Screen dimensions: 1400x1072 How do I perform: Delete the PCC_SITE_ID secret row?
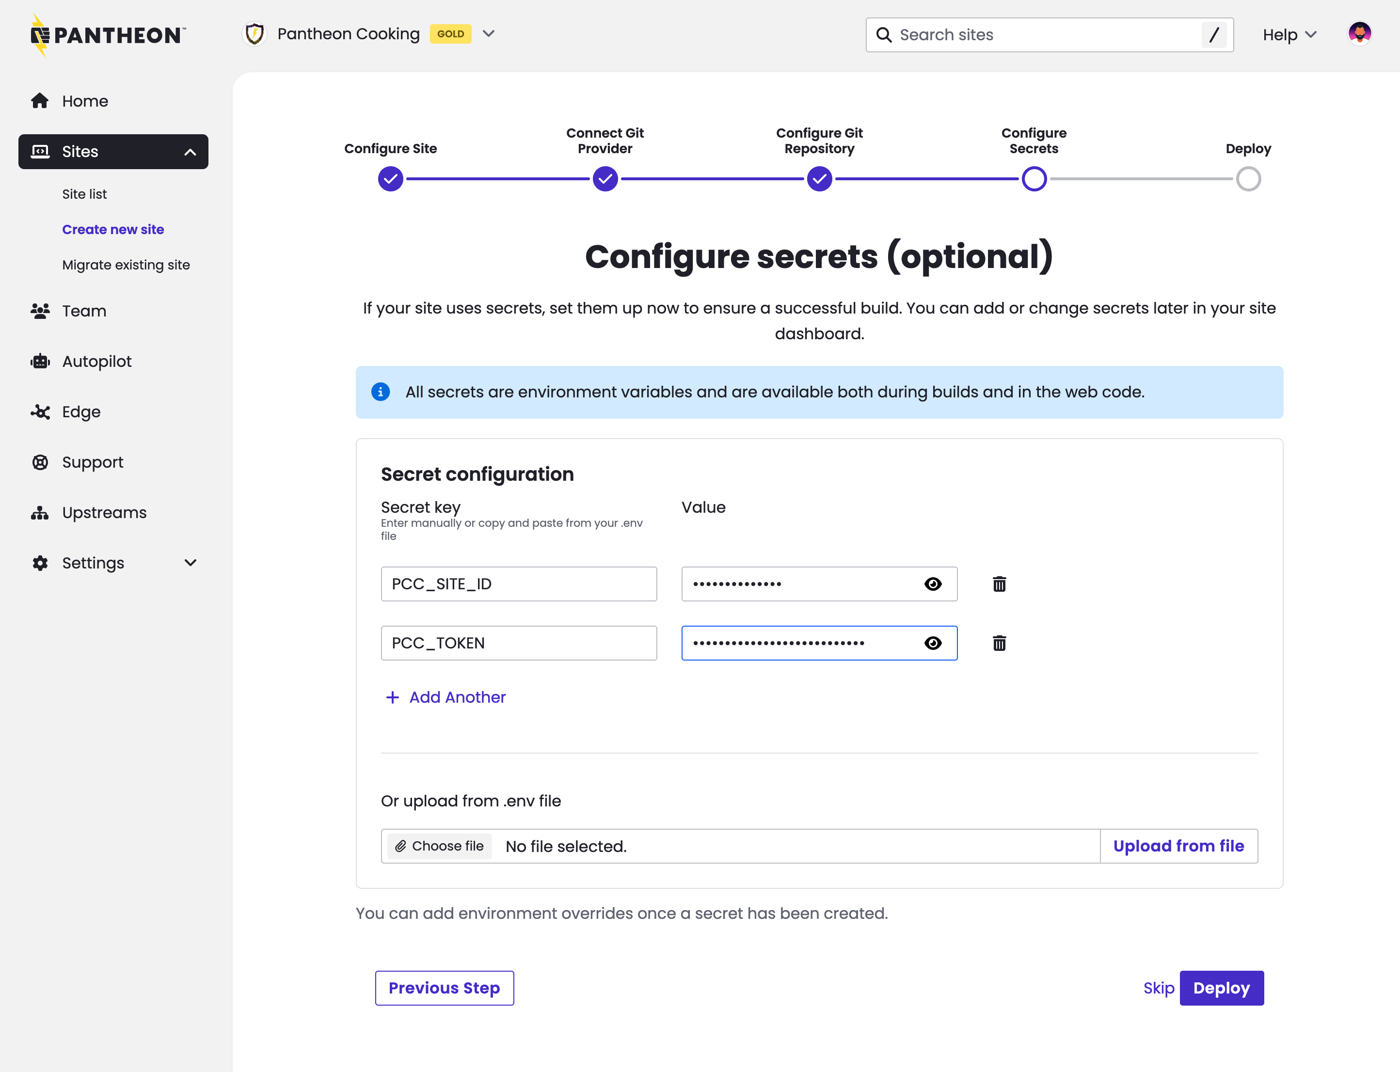[999, 584]
